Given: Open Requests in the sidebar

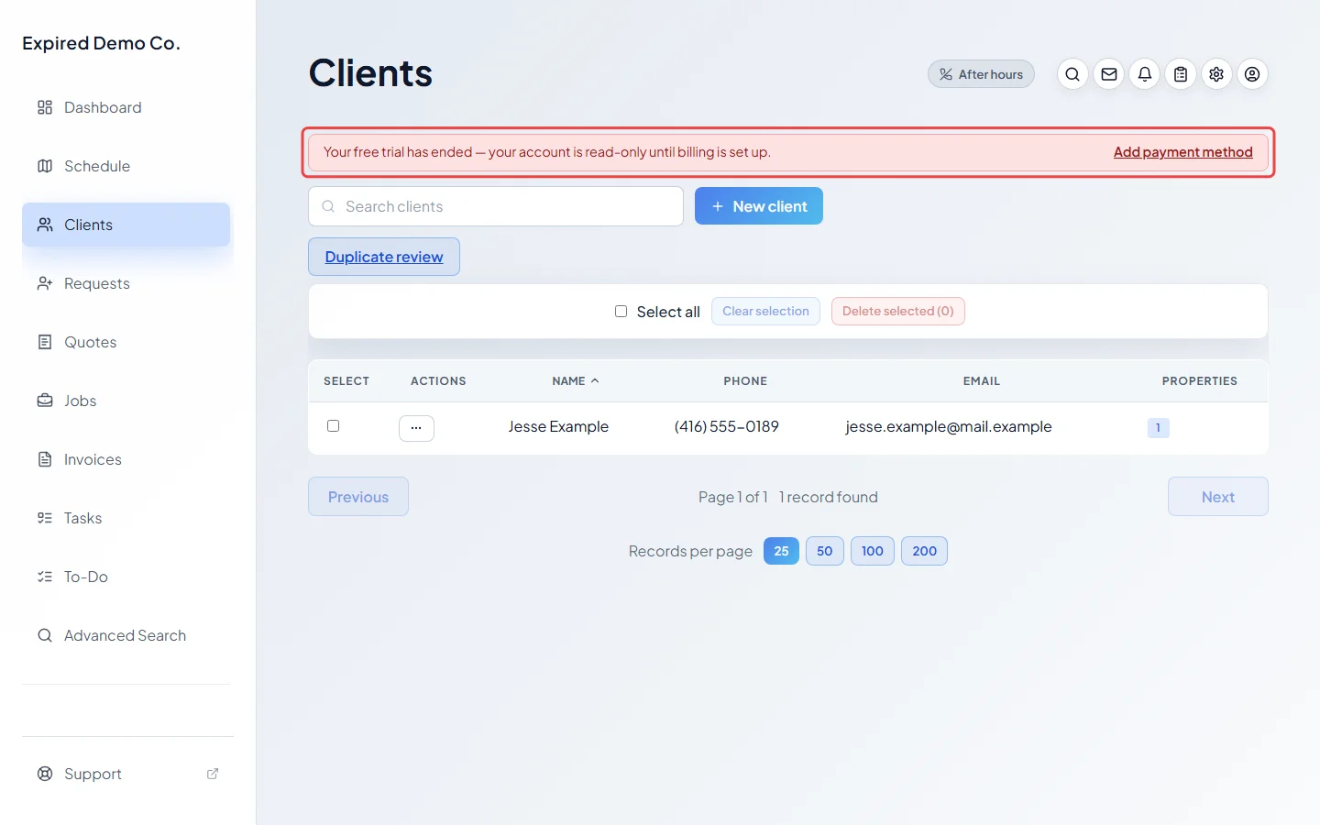Looking at the screenshot, I should click(x=126, y=283).
